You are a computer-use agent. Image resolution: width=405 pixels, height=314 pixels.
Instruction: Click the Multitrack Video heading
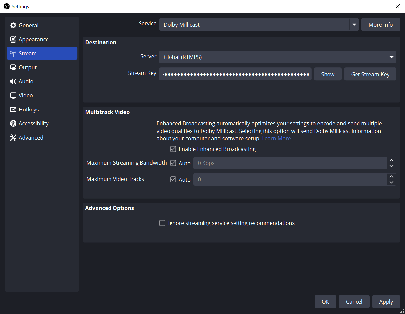point(108,112)
